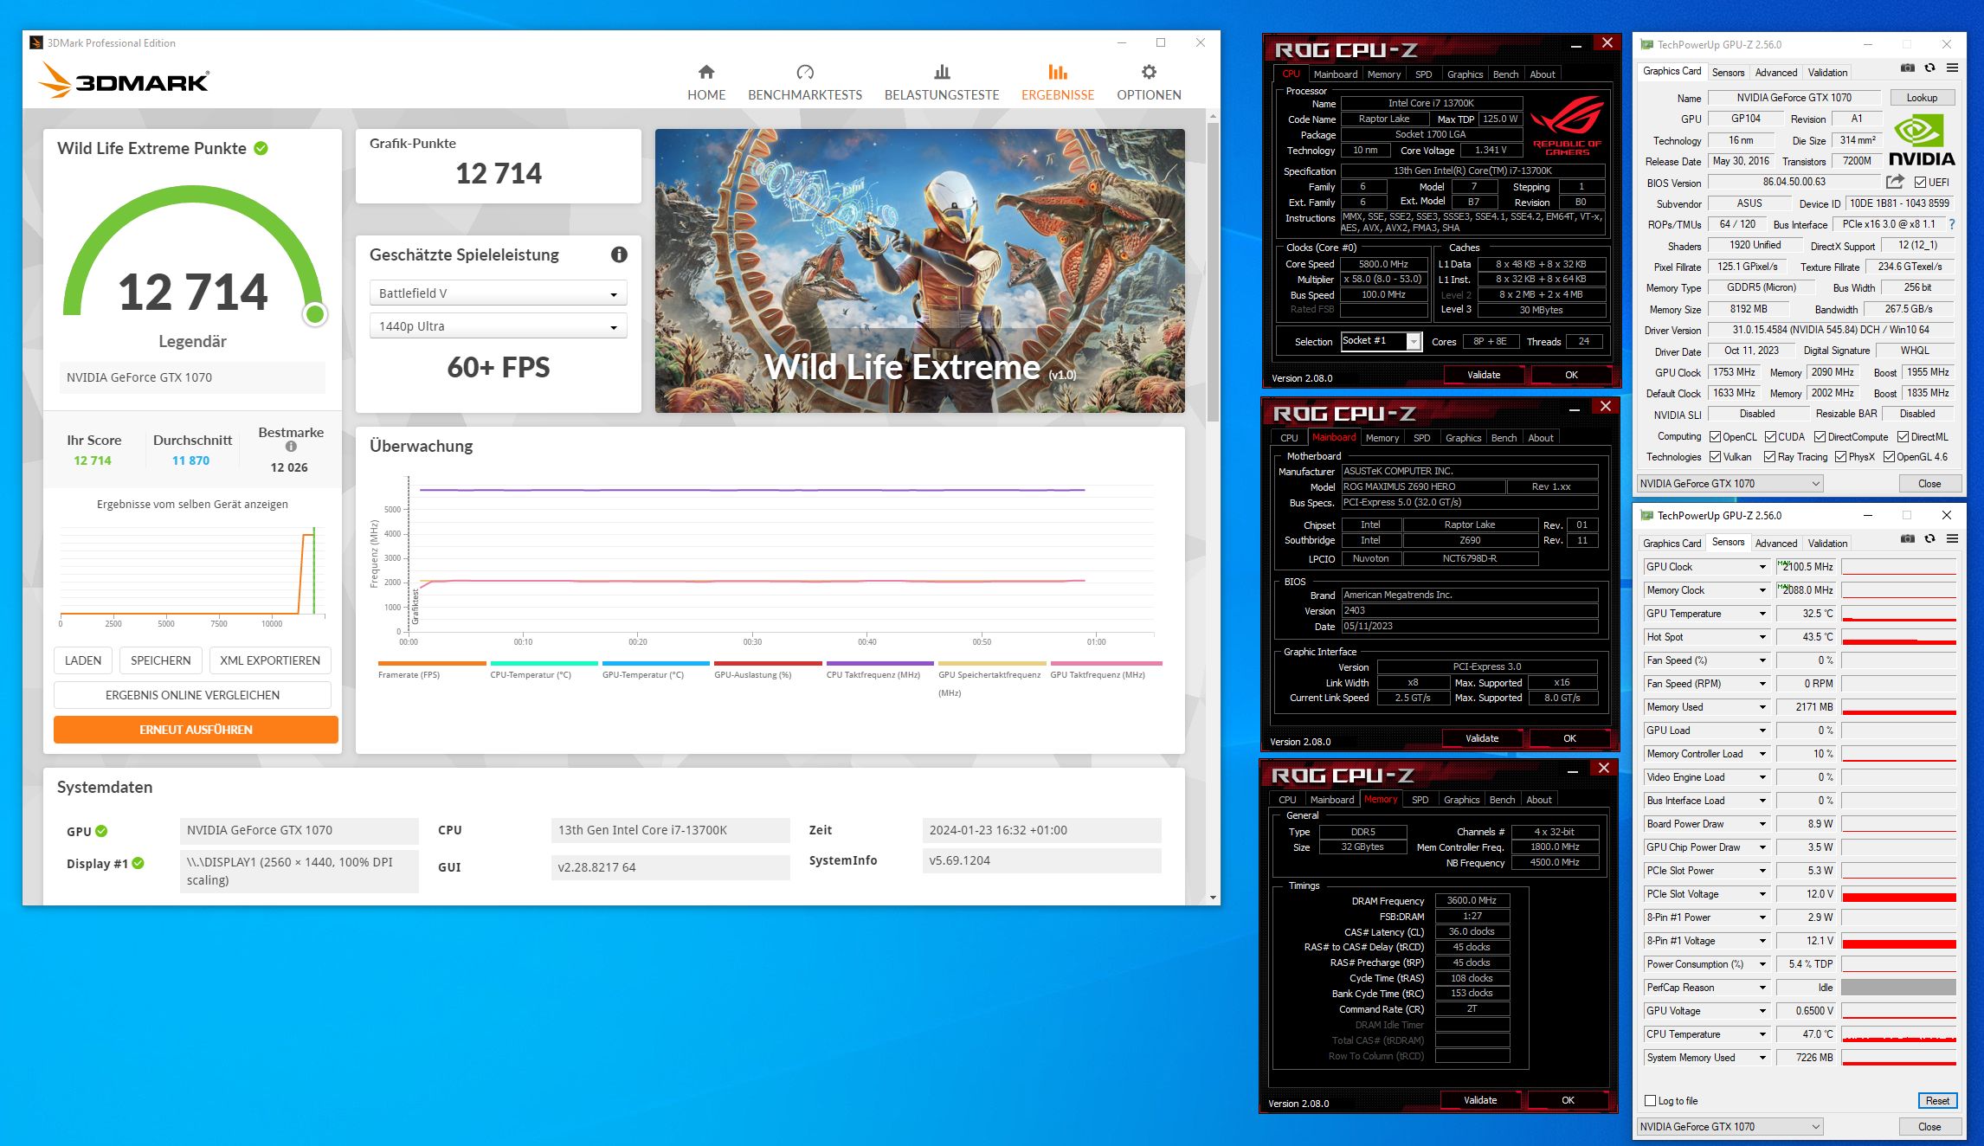Click the Lookup button in GPU-Z
Viewport: 1984px width, 1146px height.
point(1922,98)
